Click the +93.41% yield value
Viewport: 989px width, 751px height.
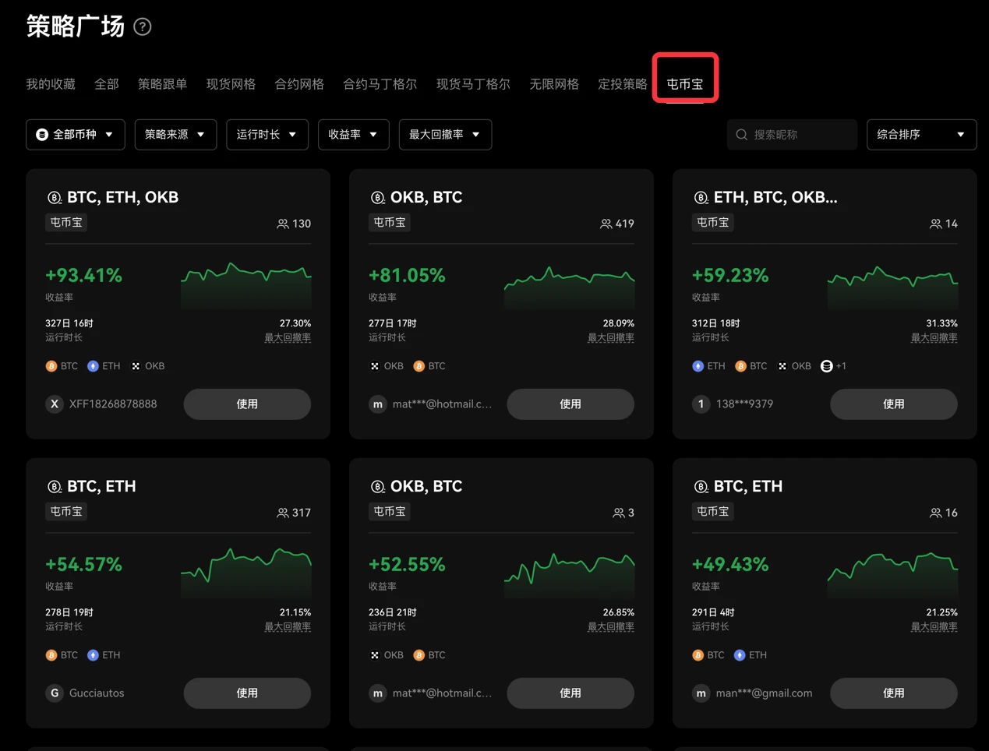point(84,276)
